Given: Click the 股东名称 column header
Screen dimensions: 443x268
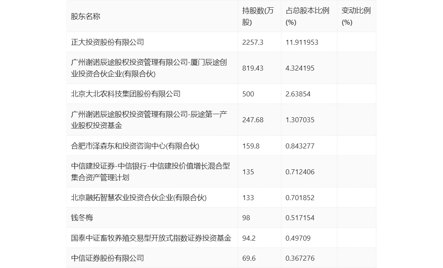Looking at the screenshot, I should (x=86, y=16).
